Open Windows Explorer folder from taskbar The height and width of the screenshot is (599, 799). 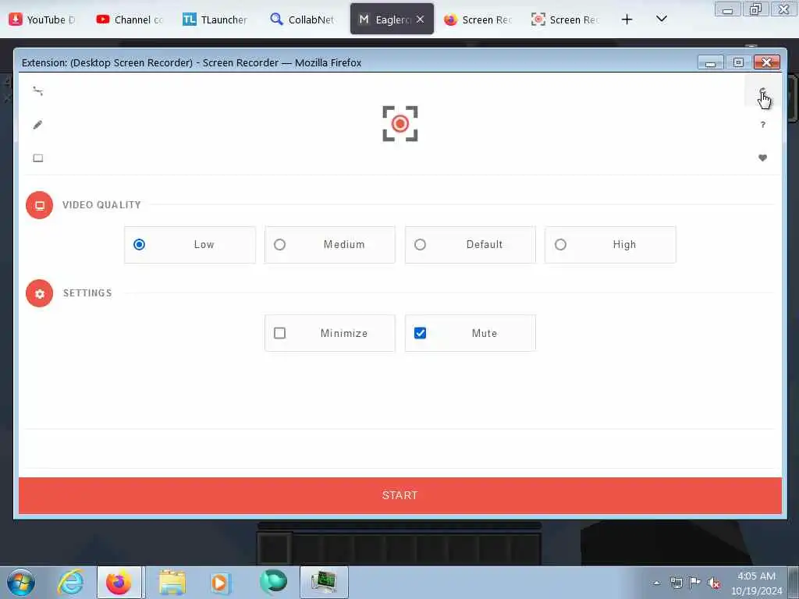click(172, 582)
